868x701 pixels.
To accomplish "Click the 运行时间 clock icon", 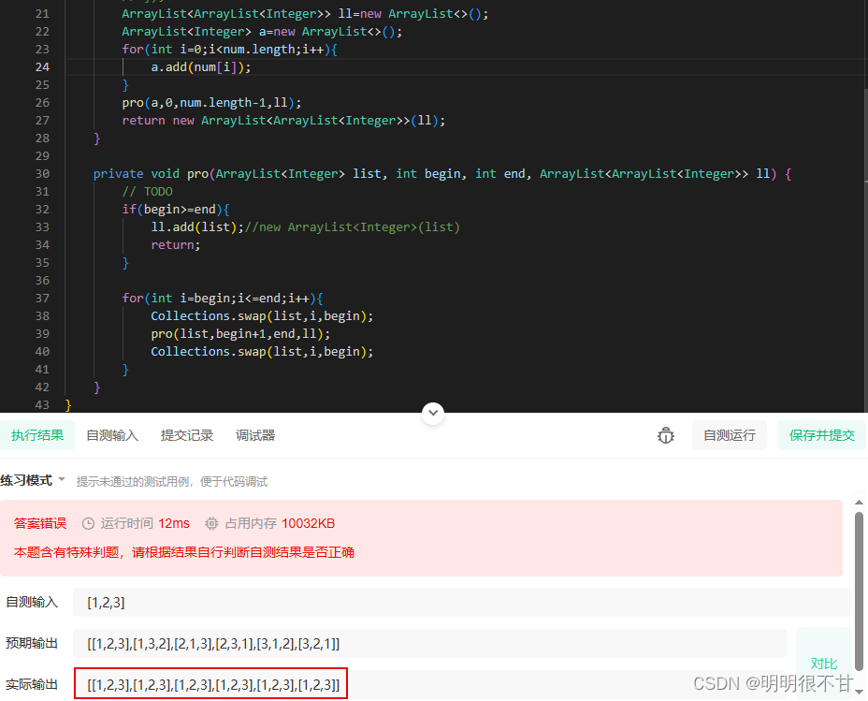I will coord(88,523).
